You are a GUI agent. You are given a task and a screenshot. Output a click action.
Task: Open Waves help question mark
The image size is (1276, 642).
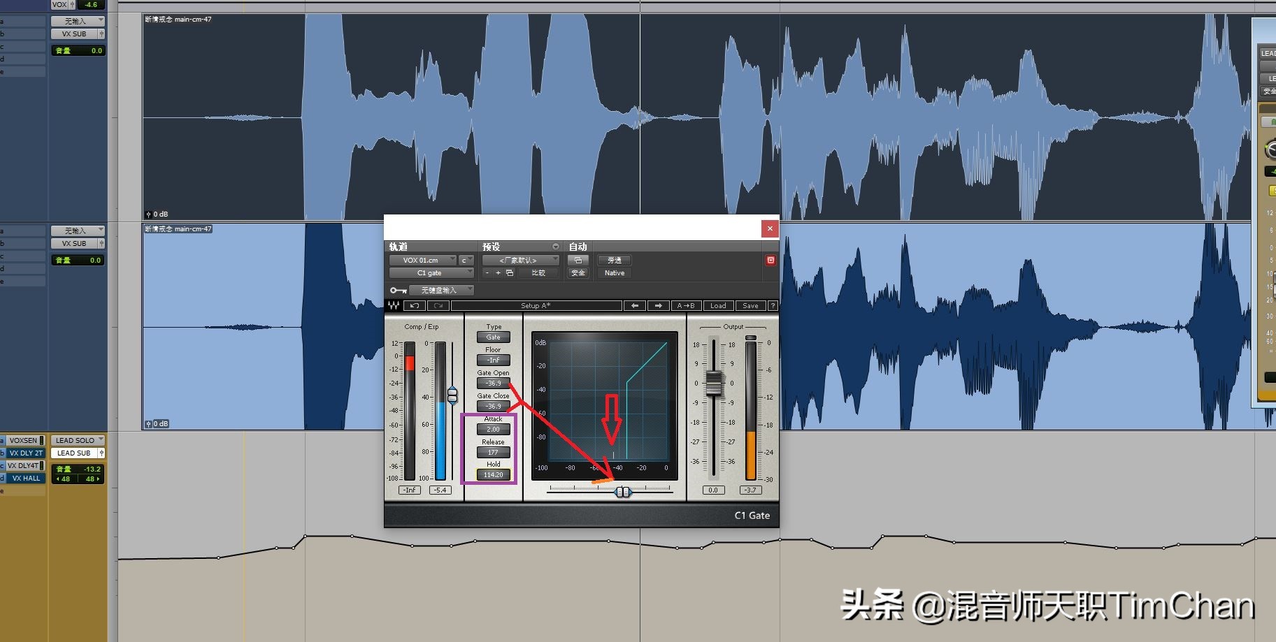click(x=773, y=305)
